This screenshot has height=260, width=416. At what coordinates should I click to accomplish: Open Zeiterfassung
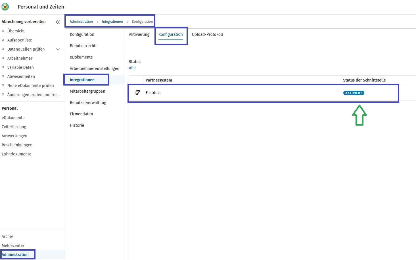14,127
